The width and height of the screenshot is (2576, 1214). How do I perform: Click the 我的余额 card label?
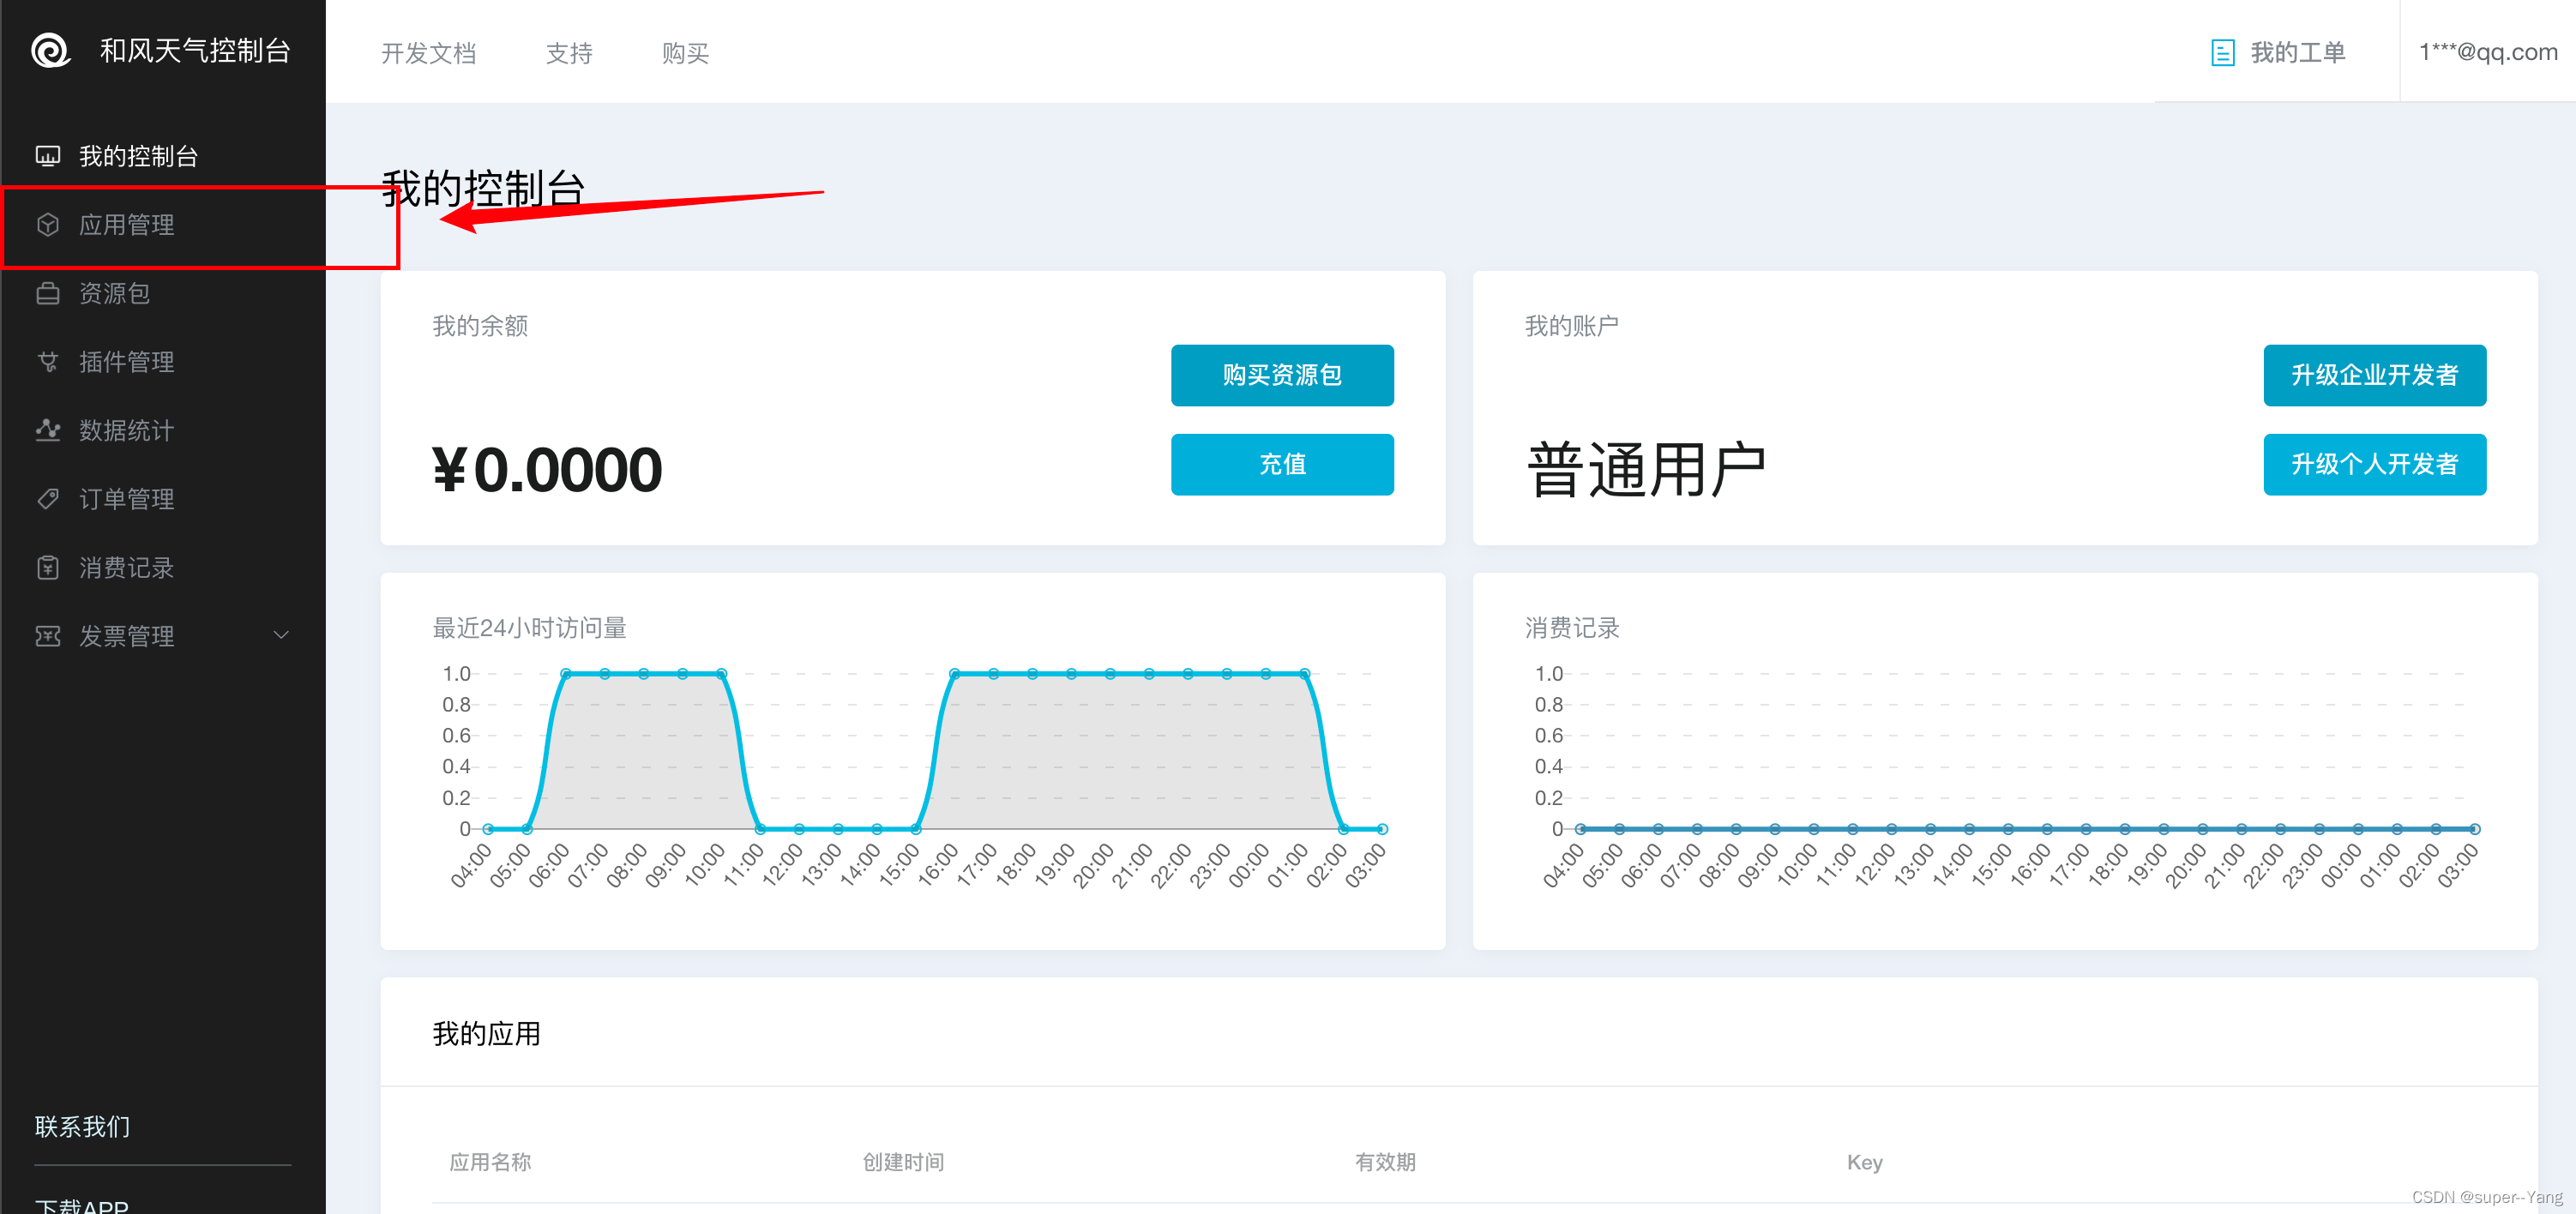pos(480,326)
